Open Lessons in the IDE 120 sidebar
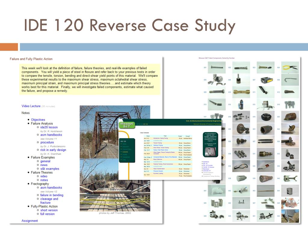The height and width of the screenshot is (231, 308). [125, 152]
